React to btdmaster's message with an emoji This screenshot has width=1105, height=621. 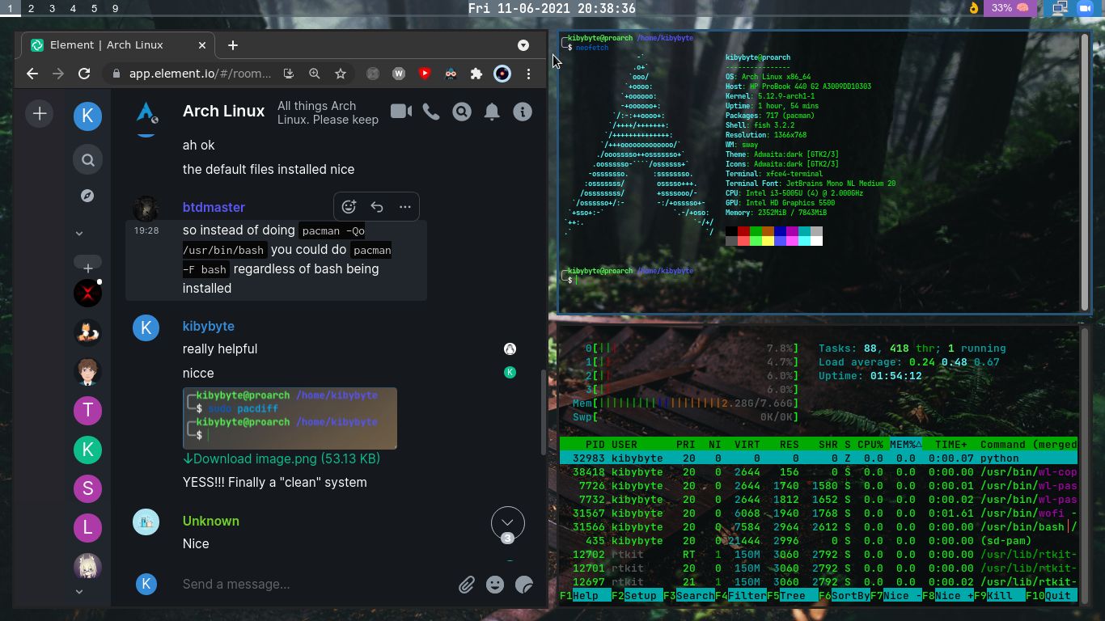pos(349,206)
